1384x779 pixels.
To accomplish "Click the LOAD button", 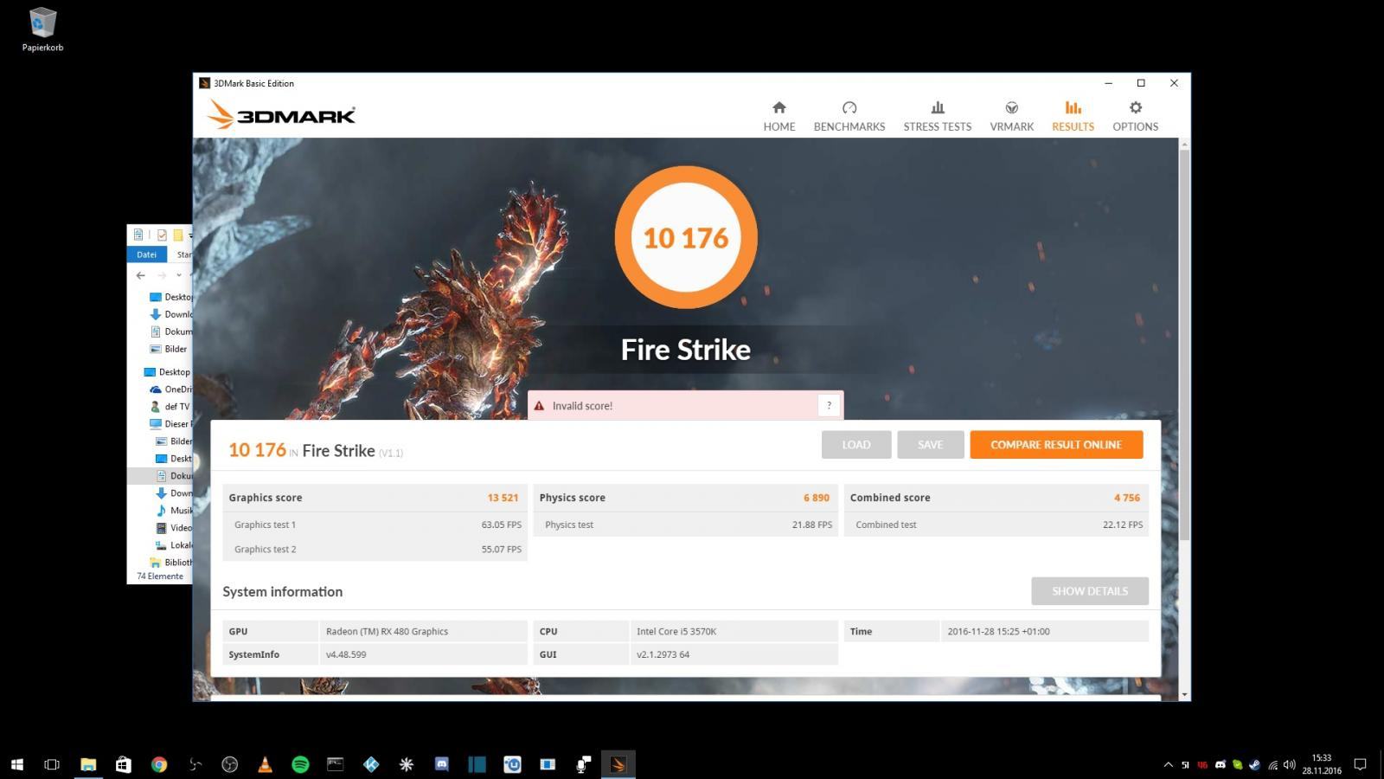I will 855,444.
